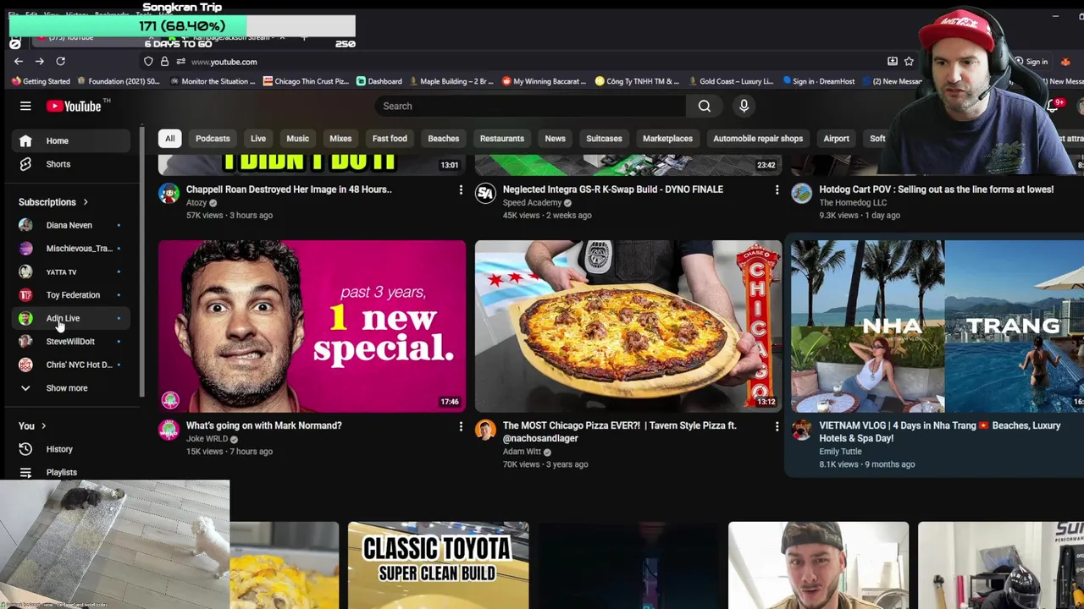1084x609 pixels.
Task: Open History in the sidebar
Action: 72,449
